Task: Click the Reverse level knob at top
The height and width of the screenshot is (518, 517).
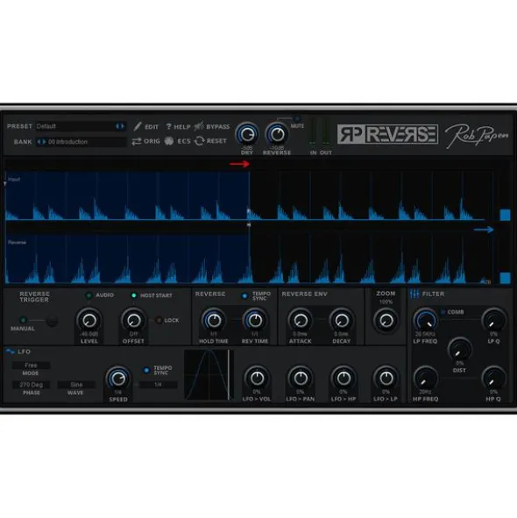Action: click(277, 134)
